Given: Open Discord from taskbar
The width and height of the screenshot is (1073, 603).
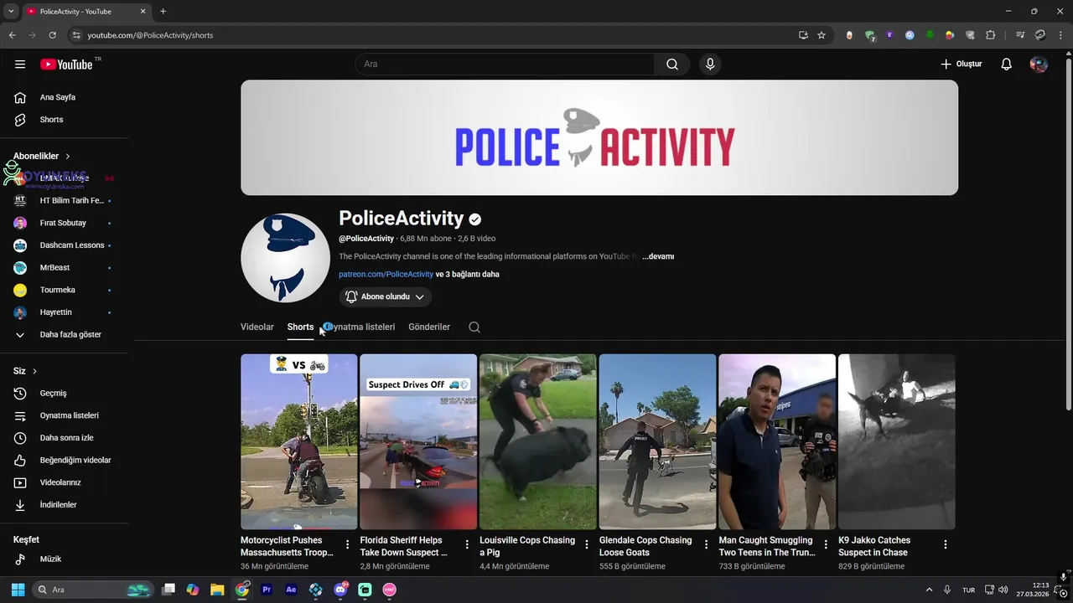Looking at the screenshot, I should coord(340,590).
